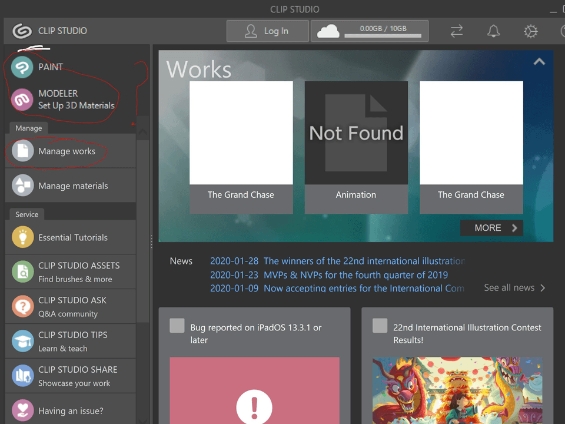Open the Essential Tutorials lightbulb icon
The width and height of the screenshot is (565, 424).
pyautogui.click(x=23, y=237)
